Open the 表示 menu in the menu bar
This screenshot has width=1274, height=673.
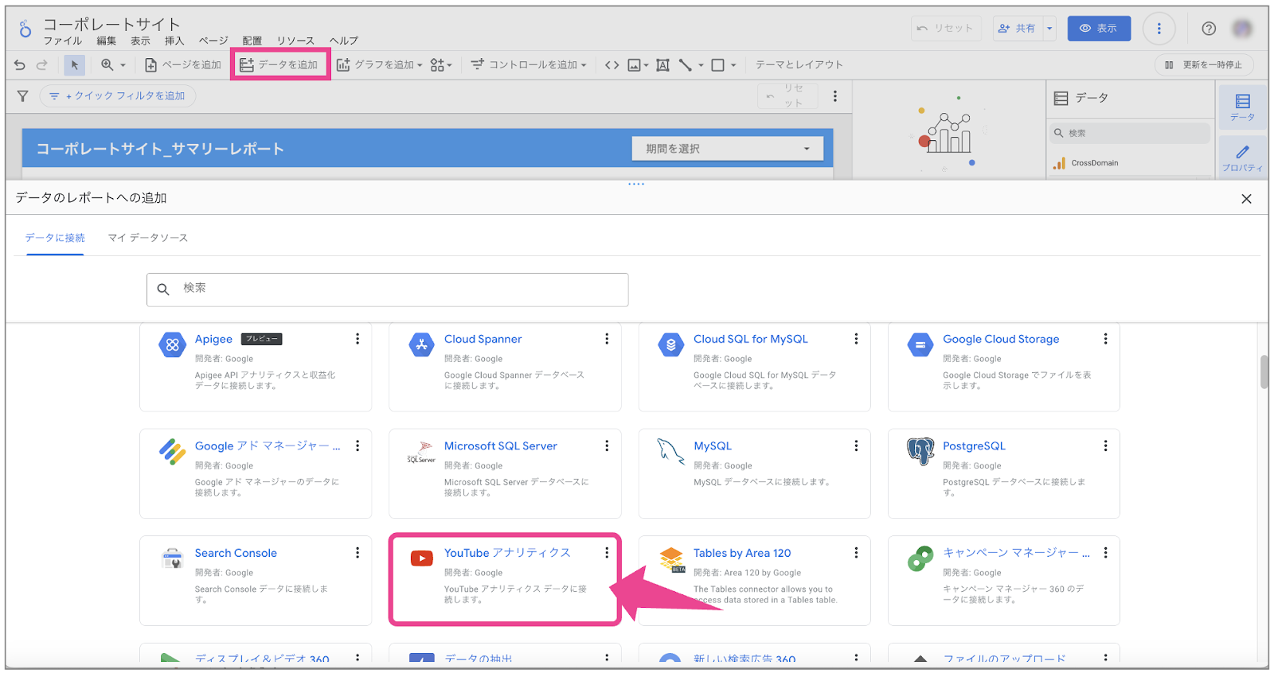[140, 41]
